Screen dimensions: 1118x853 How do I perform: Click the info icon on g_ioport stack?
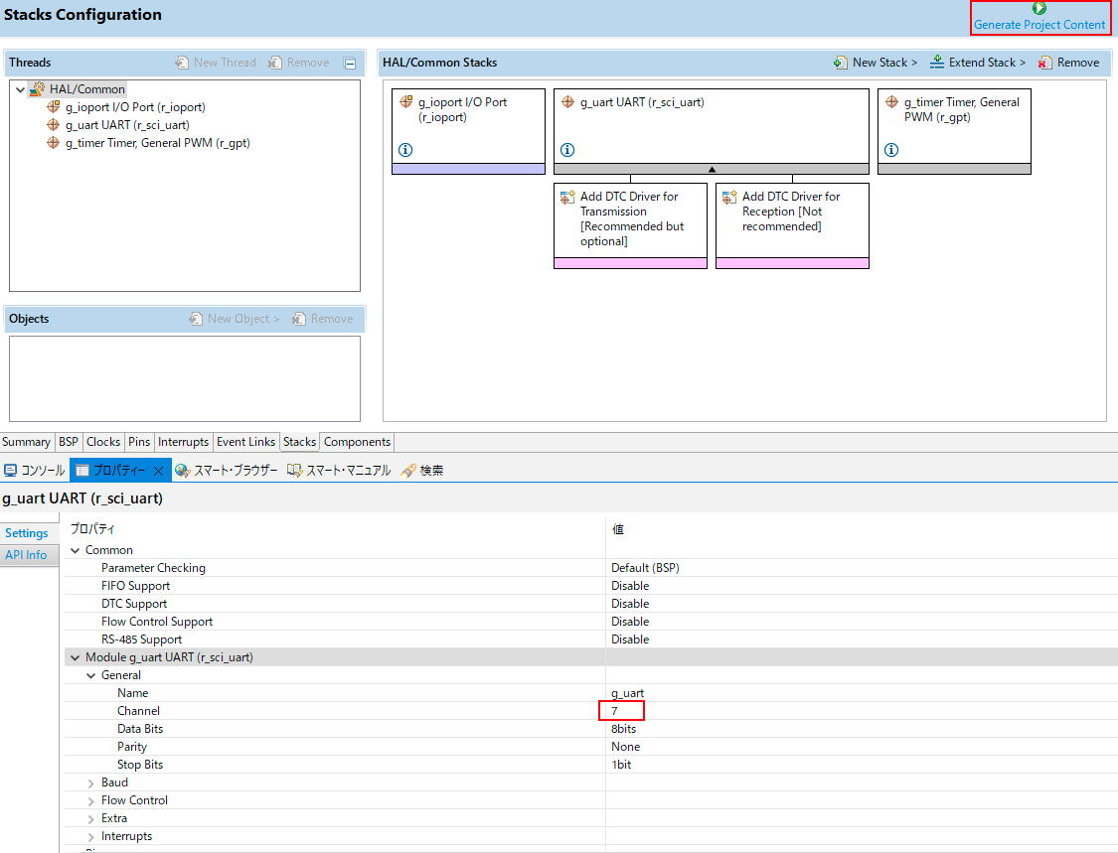(x=405, y=150)
